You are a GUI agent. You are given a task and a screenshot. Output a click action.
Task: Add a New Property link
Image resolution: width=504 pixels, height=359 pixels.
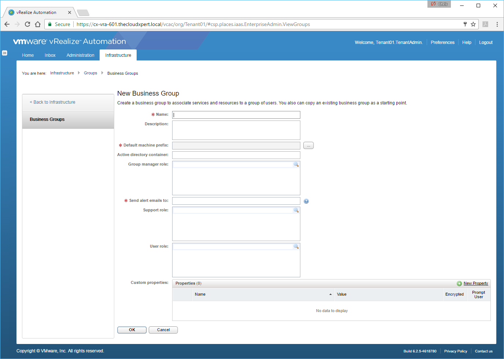tap(475, 284)
